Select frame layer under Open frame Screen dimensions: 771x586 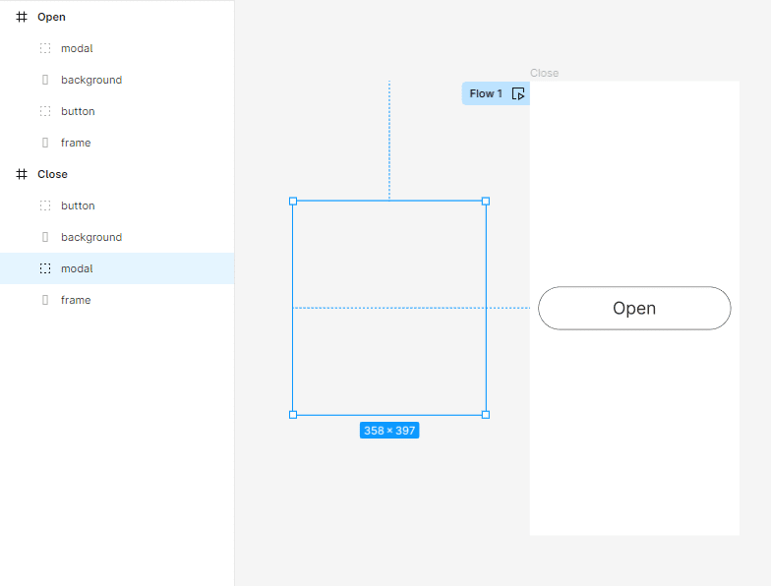[117, 143]
